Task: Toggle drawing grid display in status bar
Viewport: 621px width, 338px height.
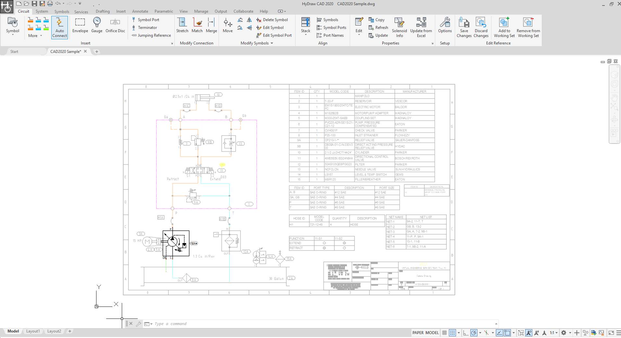Action: tap(445, 332)
